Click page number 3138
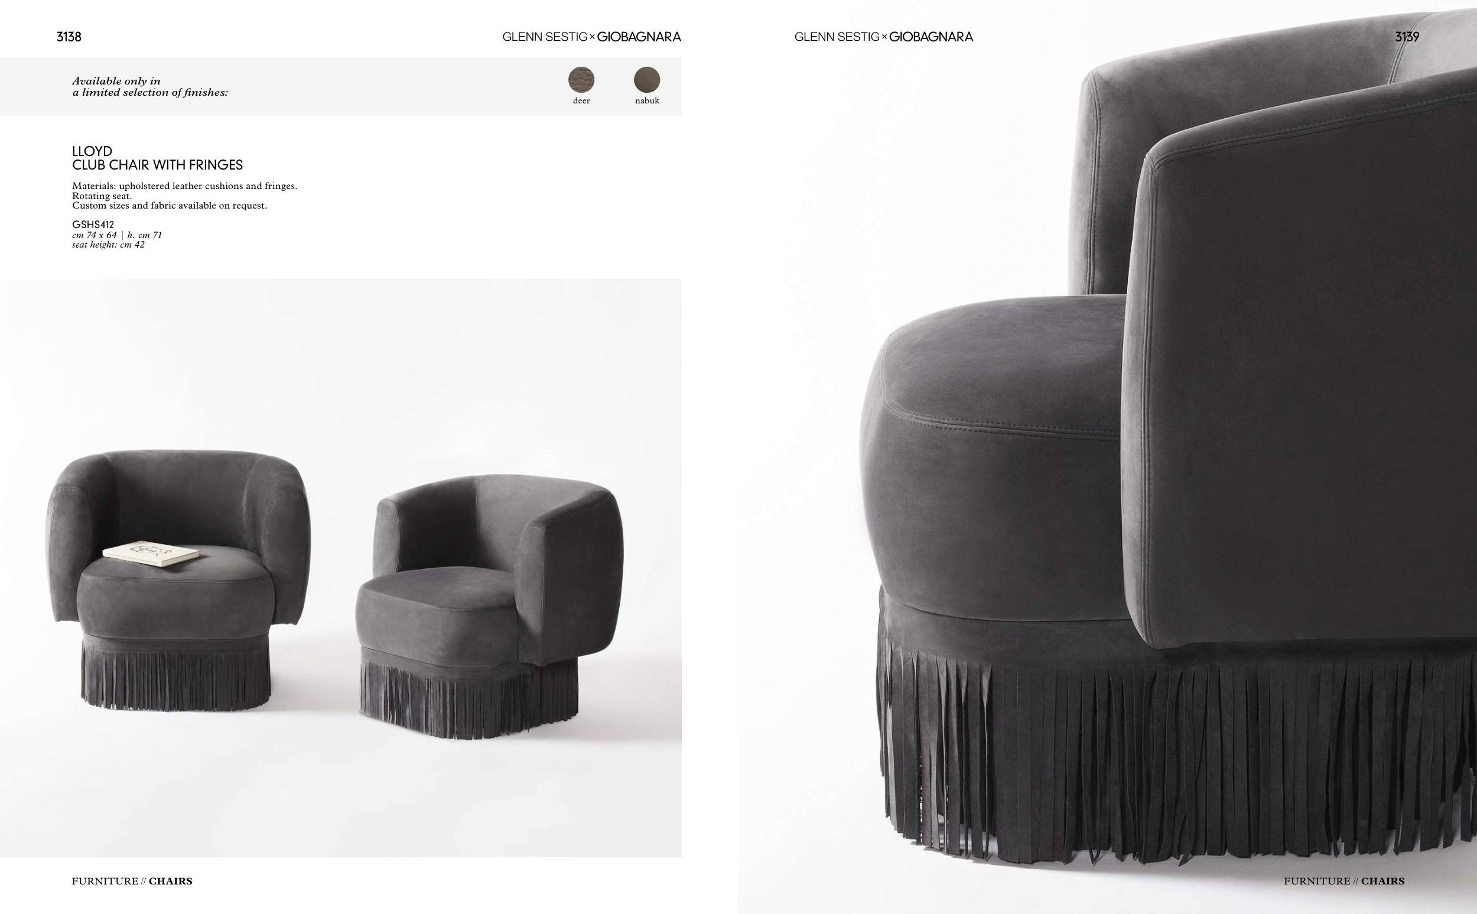The image size is (1477, 914). (x=69, y=37)
